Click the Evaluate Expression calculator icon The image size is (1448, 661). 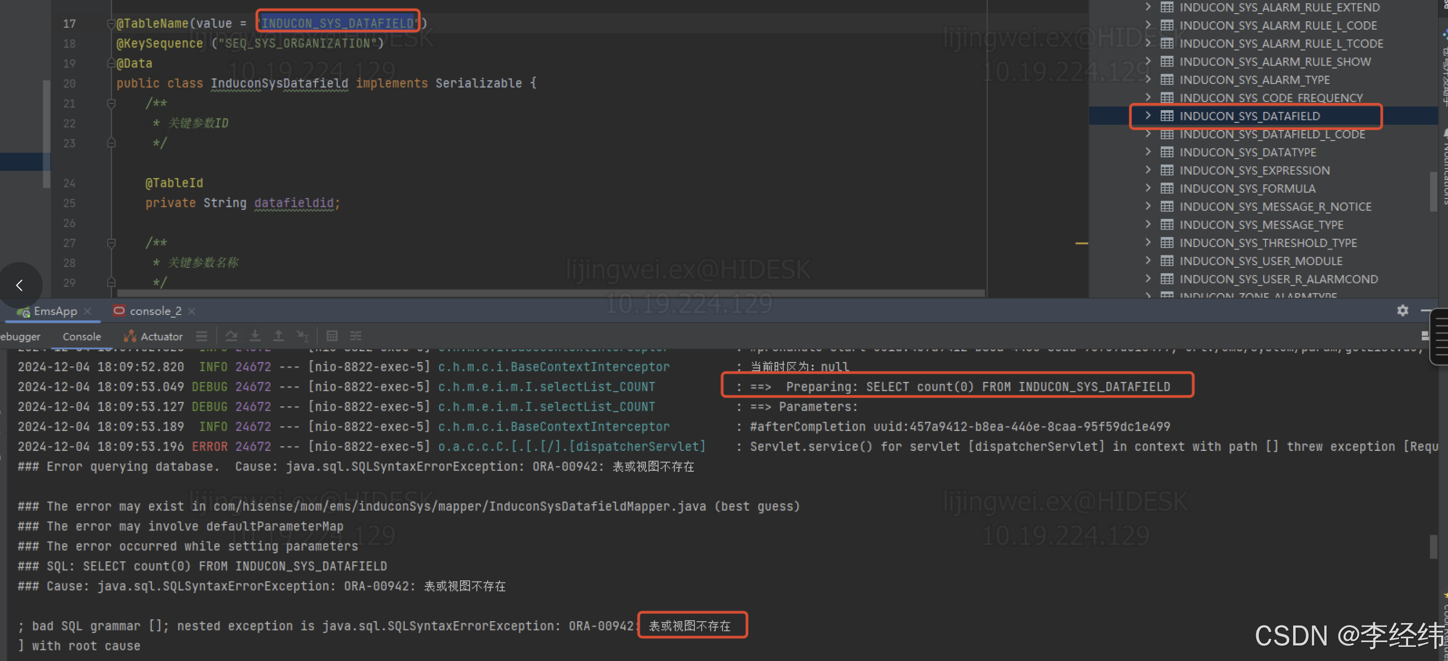[332, 336]
